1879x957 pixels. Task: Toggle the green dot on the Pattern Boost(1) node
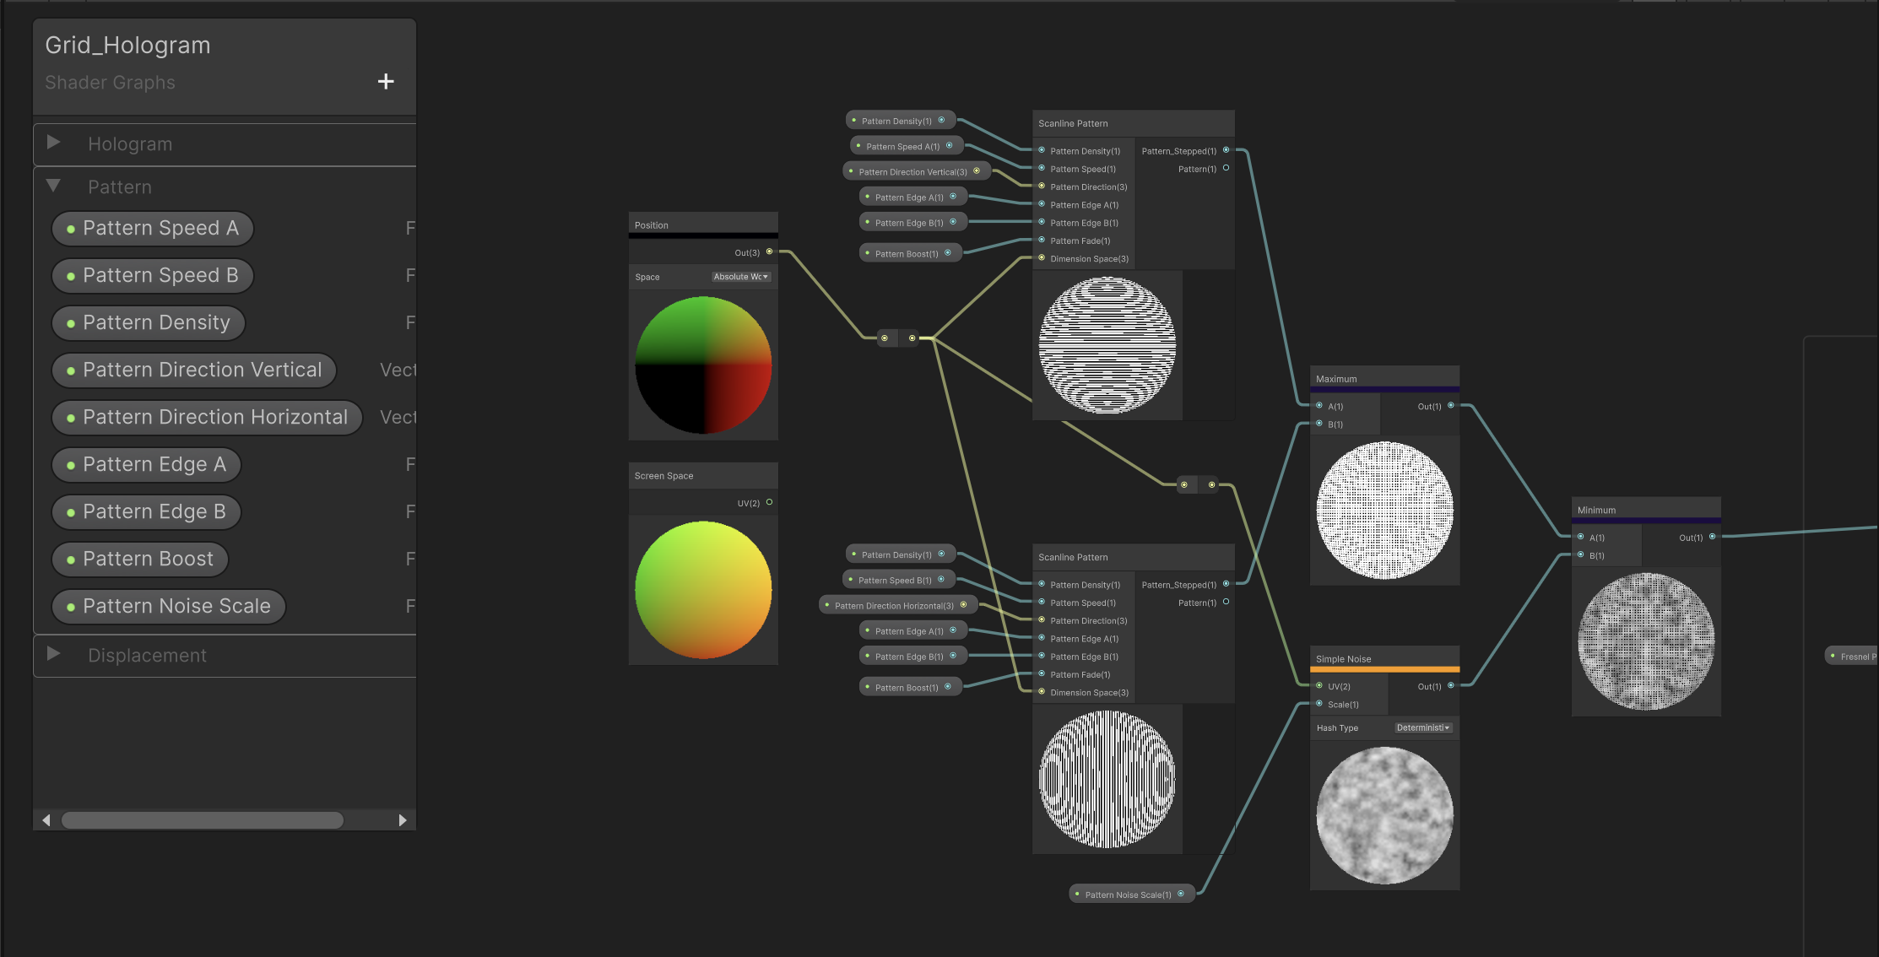click(x=866, y=252)
